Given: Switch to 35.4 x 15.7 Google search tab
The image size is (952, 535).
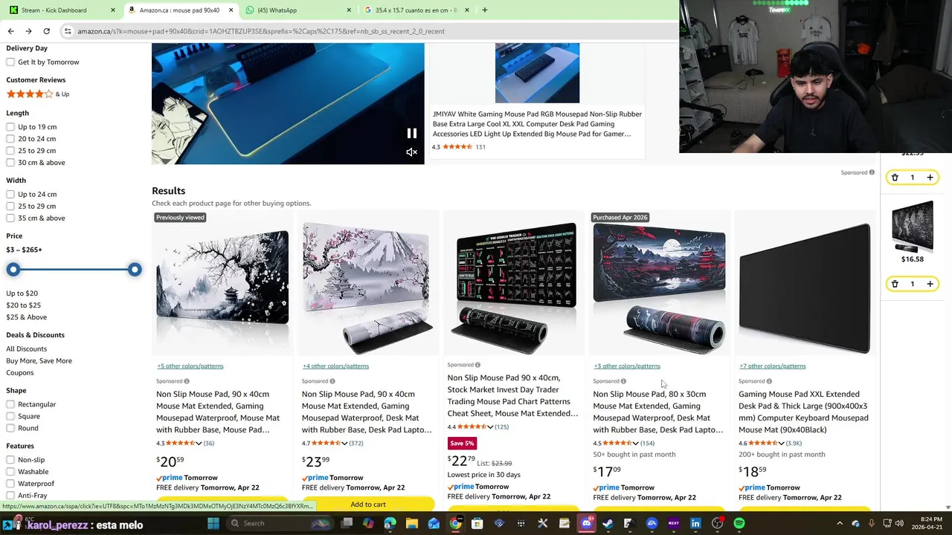Looking at the screenshot, I should 416,10.
